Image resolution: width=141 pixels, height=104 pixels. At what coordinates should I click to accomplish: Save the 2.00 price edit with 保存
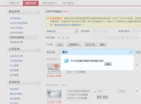99,97
